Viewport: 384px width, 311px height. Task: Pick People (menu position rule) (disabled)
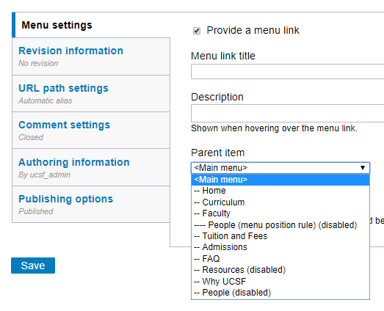point(280,225)
